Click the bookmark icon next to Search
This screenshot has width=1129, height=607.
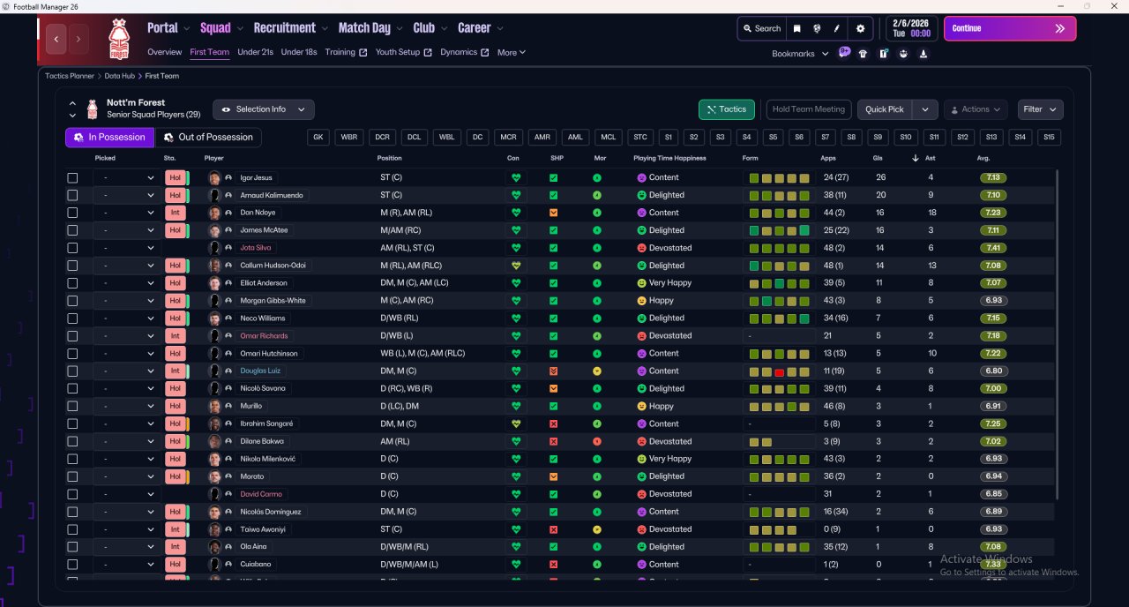click(796, 28)
